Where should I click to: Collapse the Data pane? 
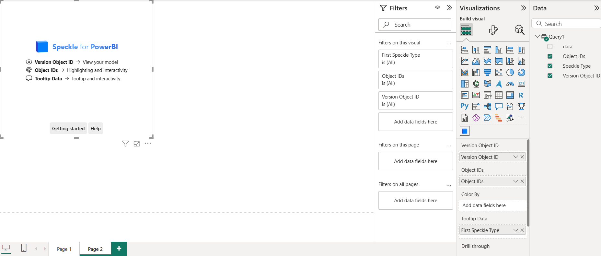597,8
